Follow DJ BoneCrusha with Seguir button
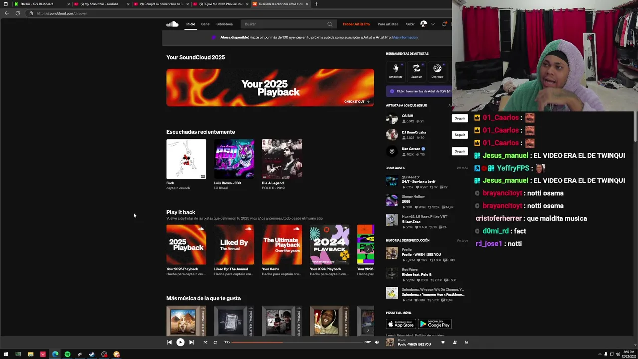The width and height of the screenshot is (638, 359). click(x=459, y=135)
